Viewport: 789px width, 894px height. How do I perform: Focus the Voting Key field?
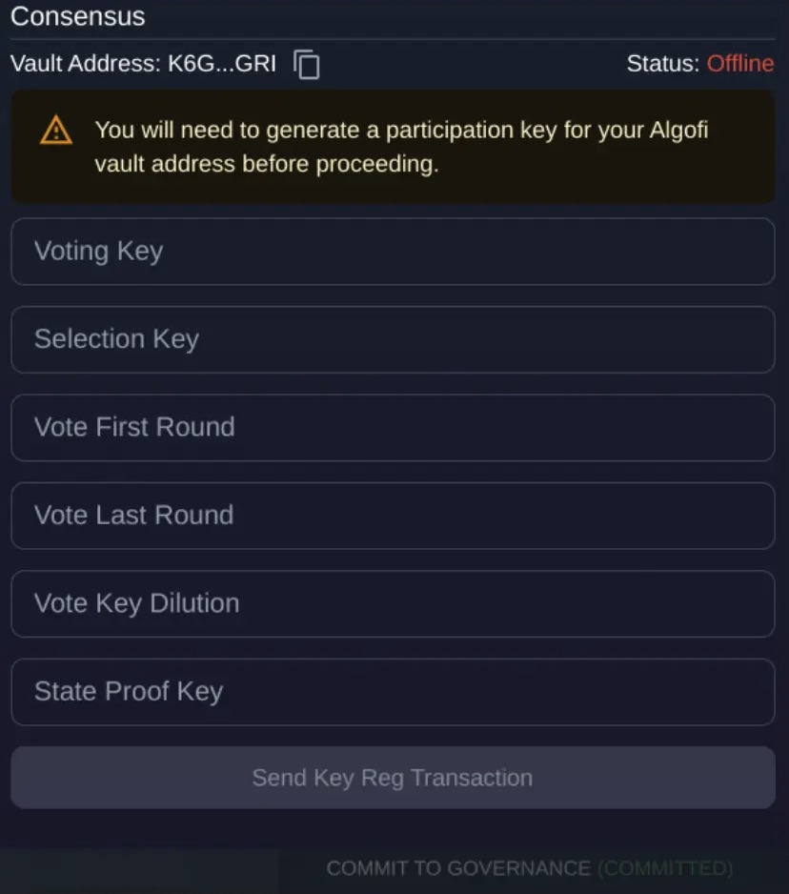coord(393,252)
